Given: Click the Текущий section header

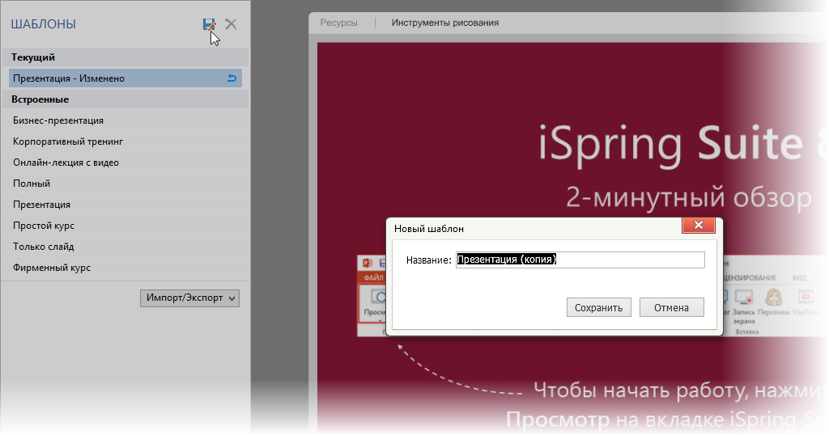Looking at the screenshot, I should tap(125, 57).
